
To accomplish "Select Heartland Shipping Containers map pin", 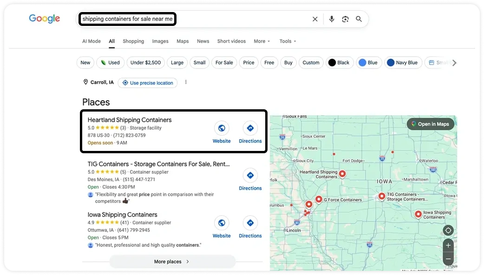I will [x=342, y=174].
